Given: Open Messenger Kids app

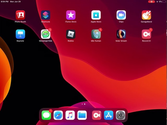Looking at the screenshot, I should pos(46,34).
